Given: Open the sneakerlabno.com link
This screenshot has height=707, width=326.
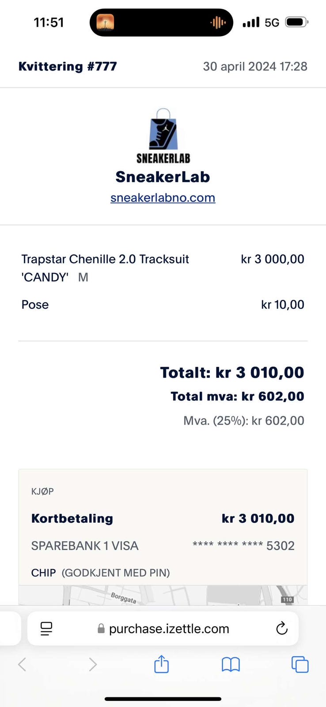Looking at the screenshot, I should point(163,198).
